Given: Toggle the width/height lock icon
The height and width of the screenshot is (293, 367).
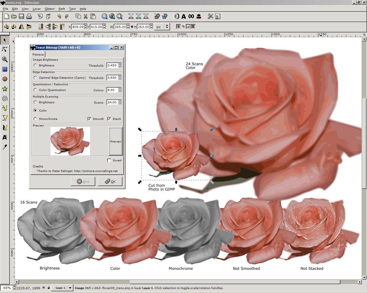Looking at the screenshot, I should pyautogui.click(x=132, y=27).
